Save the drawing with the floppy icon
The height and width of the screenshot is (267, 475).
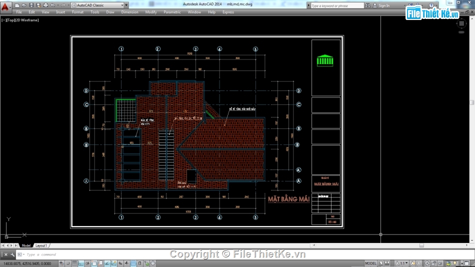pos(31,5)
